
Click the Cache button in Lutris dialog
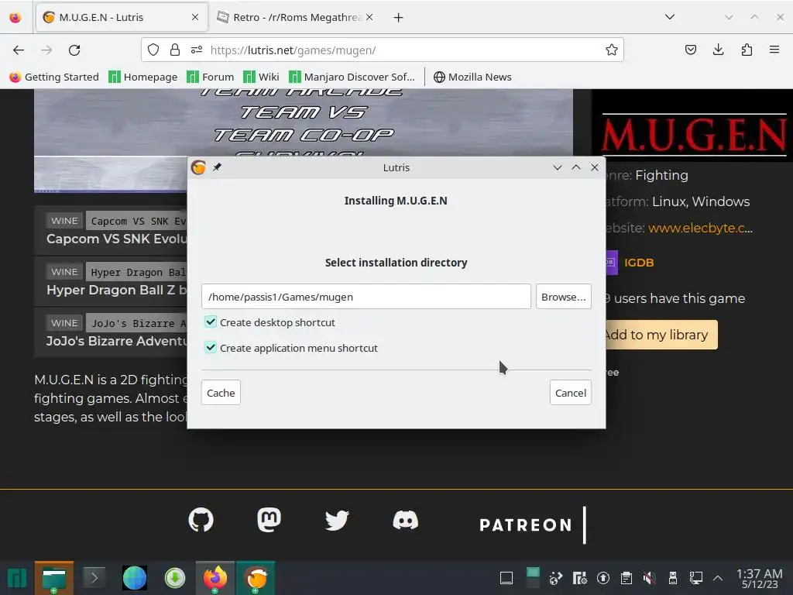pos(221,393)
